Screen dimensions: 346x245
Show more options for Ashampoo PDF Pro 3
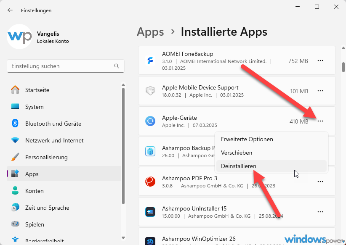point(320,182)
